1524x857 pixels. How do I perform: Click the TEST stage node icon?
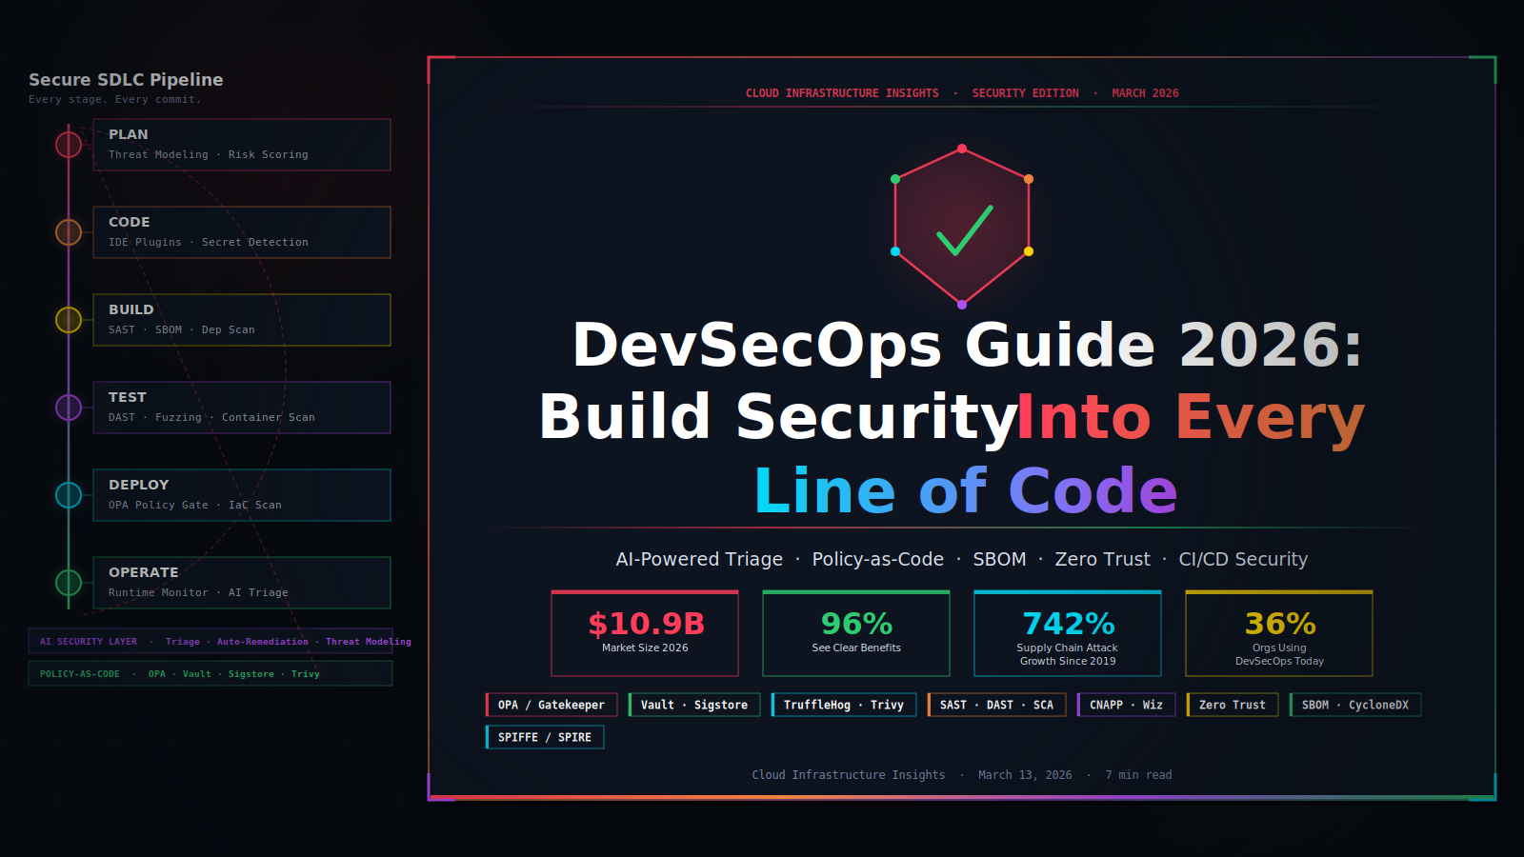click(68, 407)
